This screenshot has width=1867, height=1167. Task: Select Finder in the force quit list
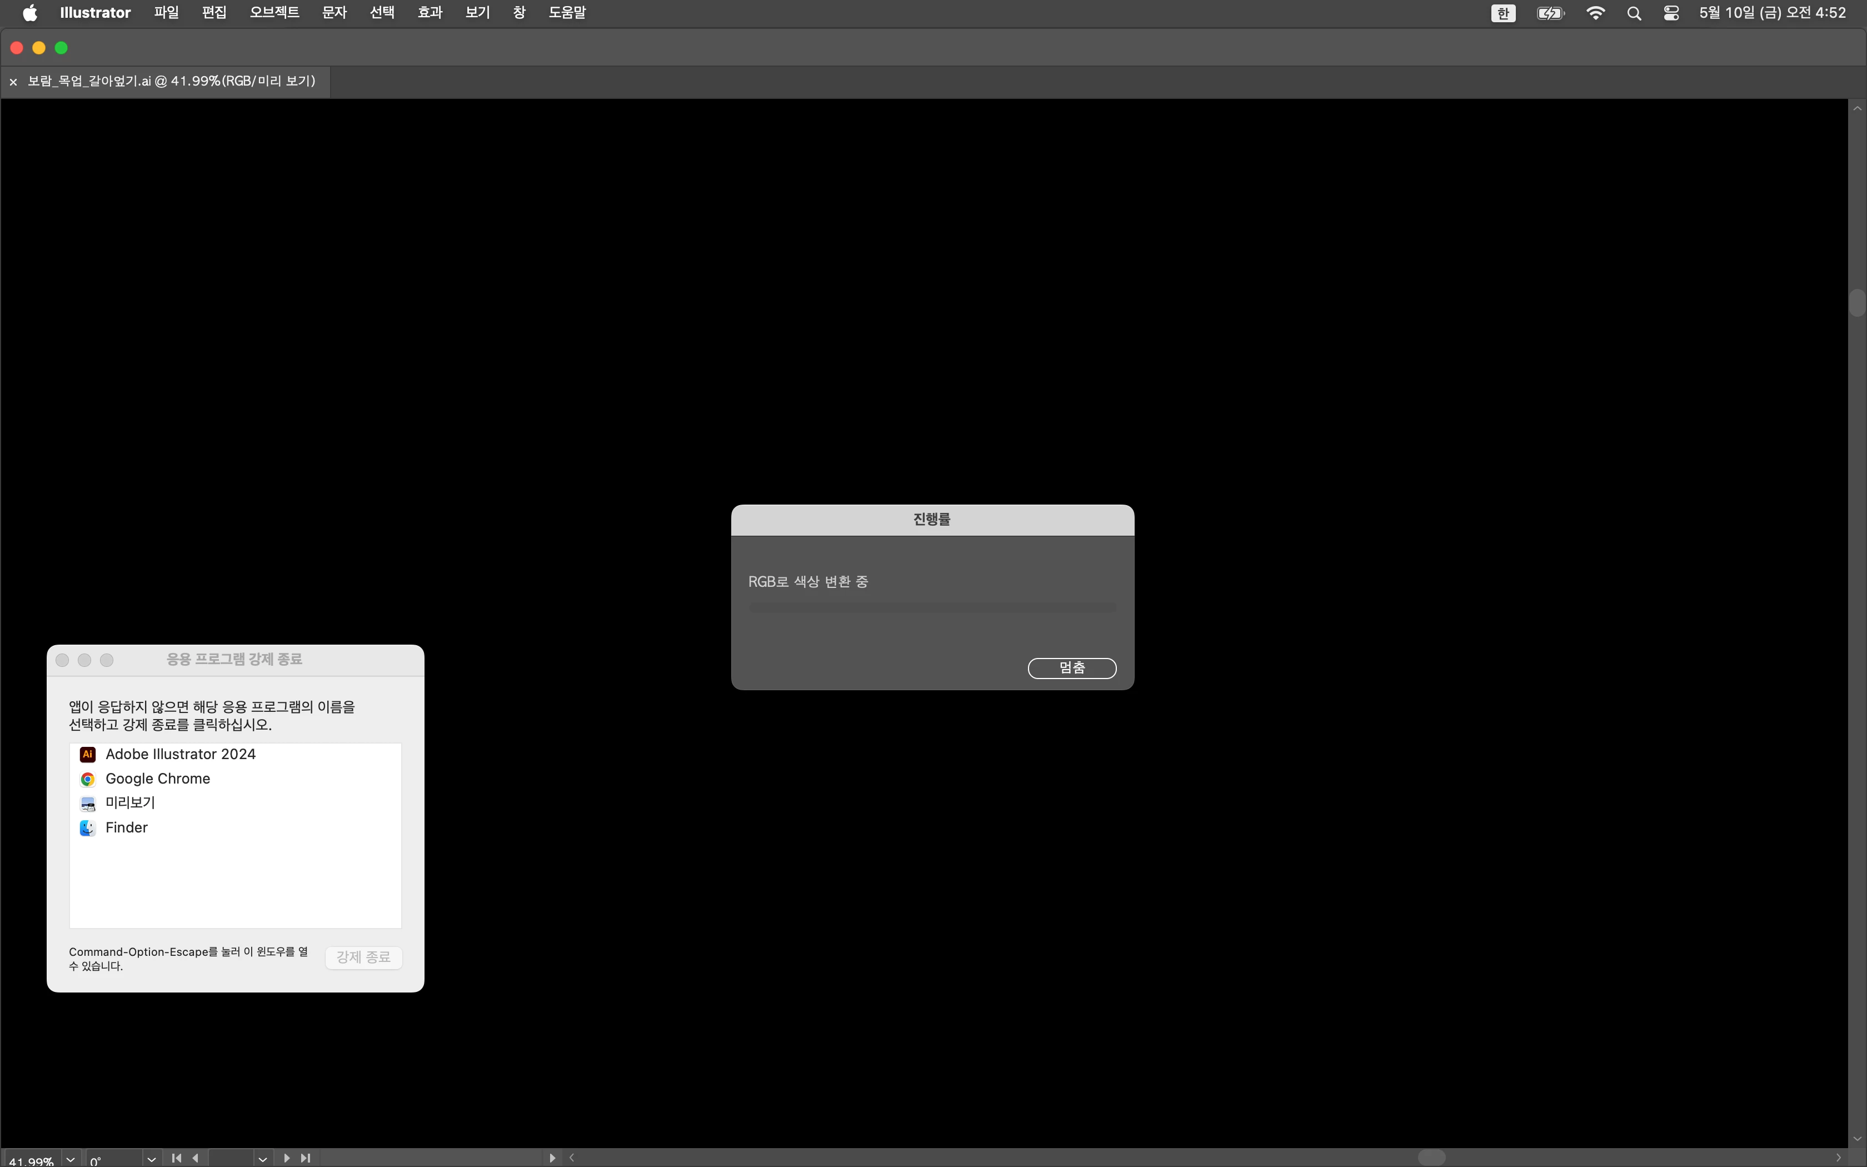(126, 827)
